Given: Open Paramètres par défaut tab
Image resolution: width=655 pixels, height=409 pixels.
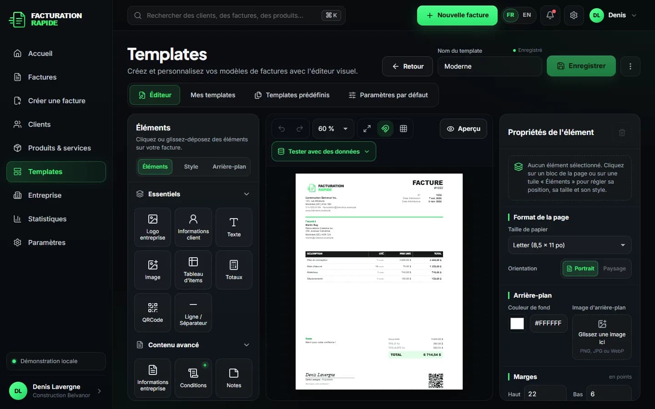Looking at the screenshot, I should click(388, 95).
